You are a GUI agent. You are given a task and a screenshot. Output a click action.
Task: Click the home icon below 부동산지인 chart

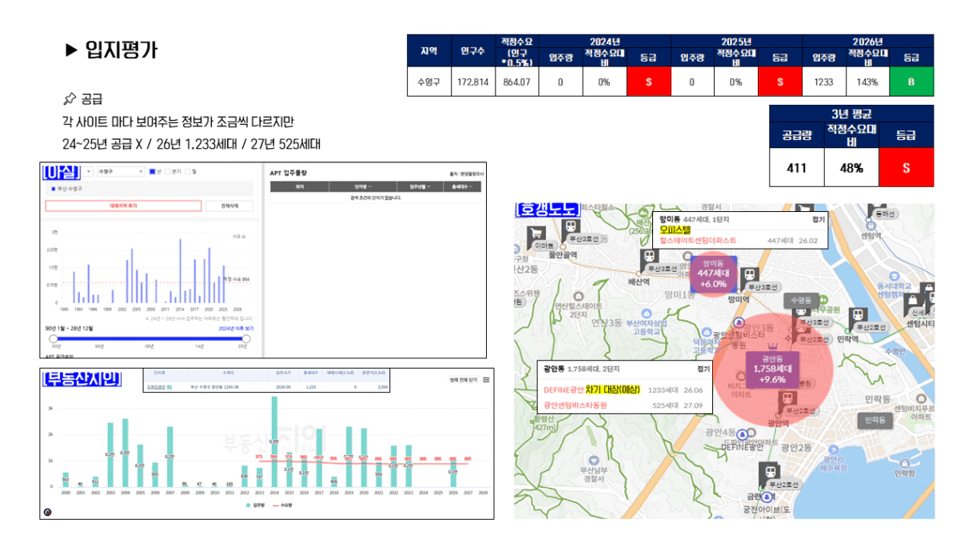point(48,512)
